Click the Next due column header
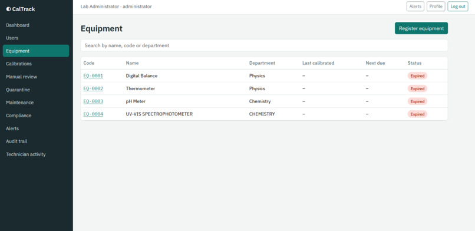Image resolution: width=475 pixels, height=231 pixels. (375, 63)
